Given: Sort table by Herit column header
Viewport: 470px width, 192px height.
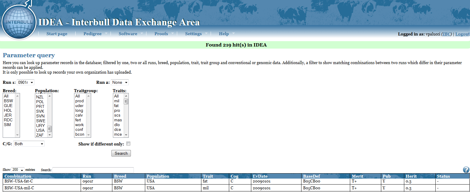Looking at the screenshot, I should coord(411,176).
